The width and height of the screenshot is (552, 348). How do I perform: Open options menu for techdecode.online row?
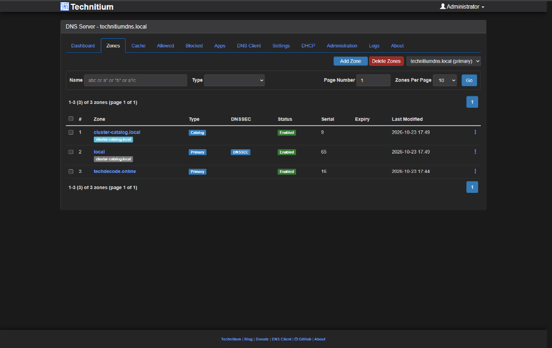pyautogui.click(x=475, y=171)
